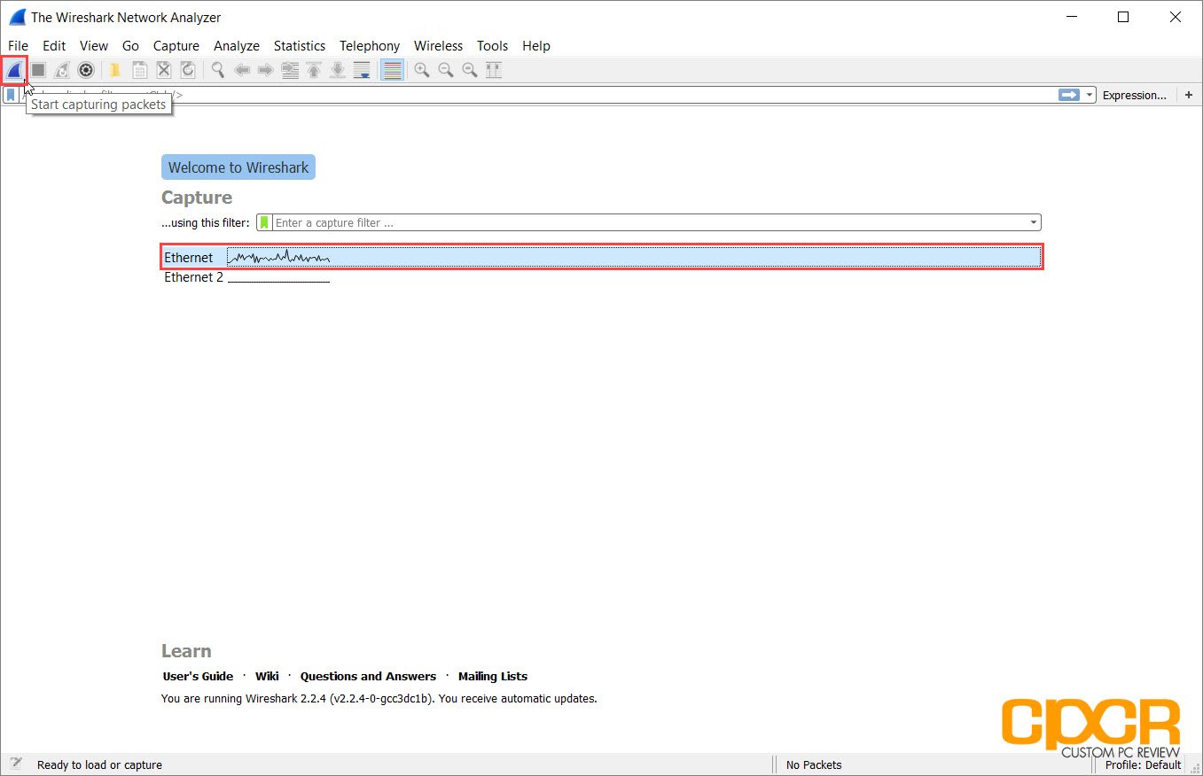The width and height of the screenshot is (1203, 776).
Task: Open the Statistics menu
Action: pos(300,46)
